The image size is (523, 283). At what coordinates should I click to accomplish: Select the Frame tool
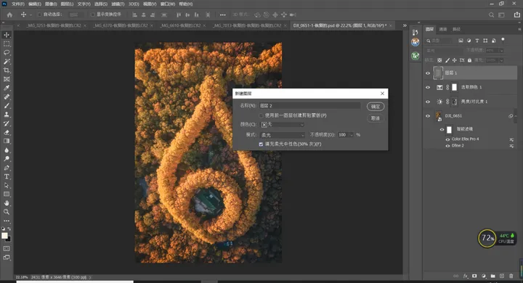(x=7, y=79)
